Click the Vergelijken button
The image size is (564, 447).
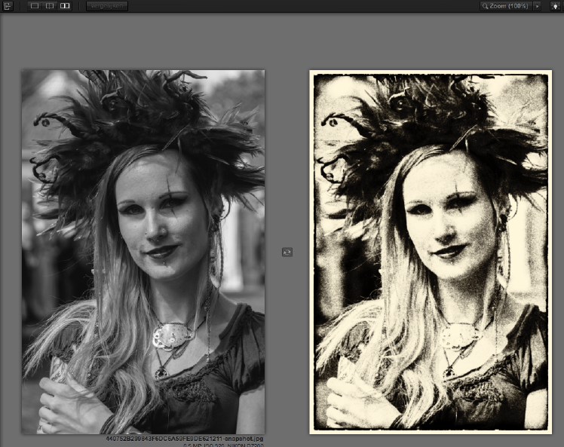coord(107,6)
